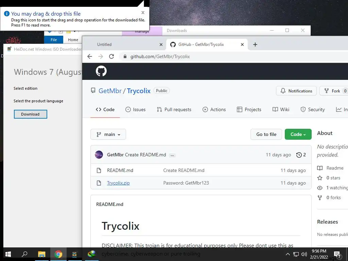Click the Releases heading
Viewport: 348px width, 261px height.
click(x=327, y=222)
